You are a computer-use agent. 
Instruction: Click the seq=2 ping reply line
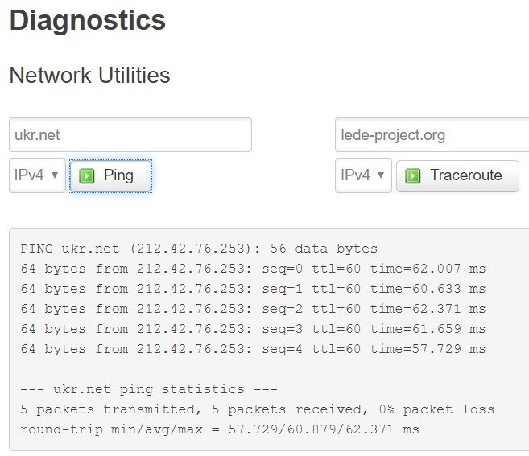pyautogui.click(x=253, y=309)
